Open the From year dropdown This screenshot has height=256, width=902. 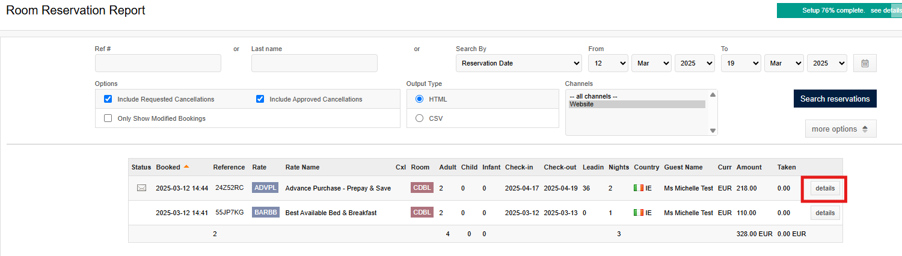(x=695, y=63)
